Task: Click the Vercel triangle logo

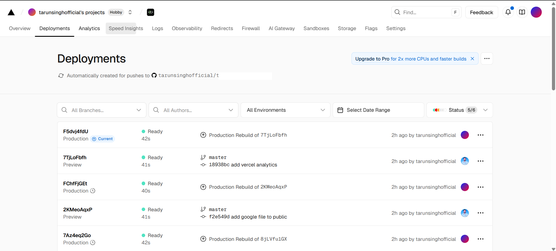Action: pos(11,12)
